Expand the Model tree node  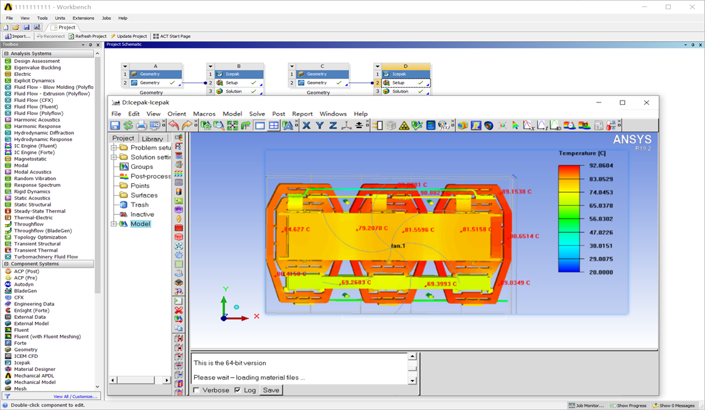tap(114, 224)
